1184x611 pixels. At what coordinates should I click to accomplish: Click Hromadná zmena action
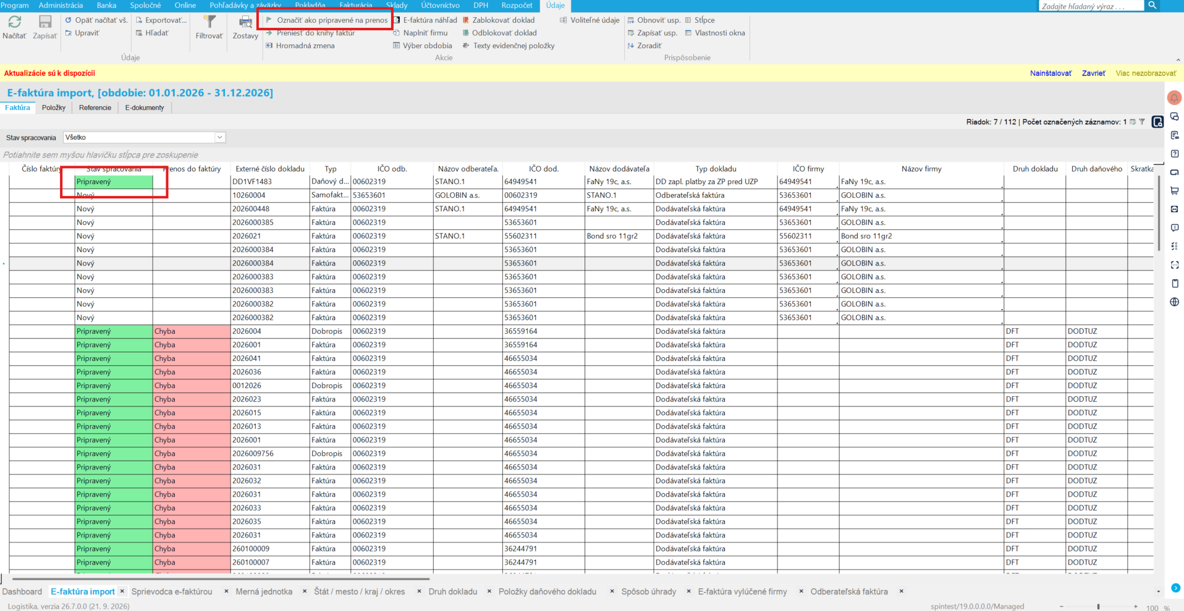[300, 46]
